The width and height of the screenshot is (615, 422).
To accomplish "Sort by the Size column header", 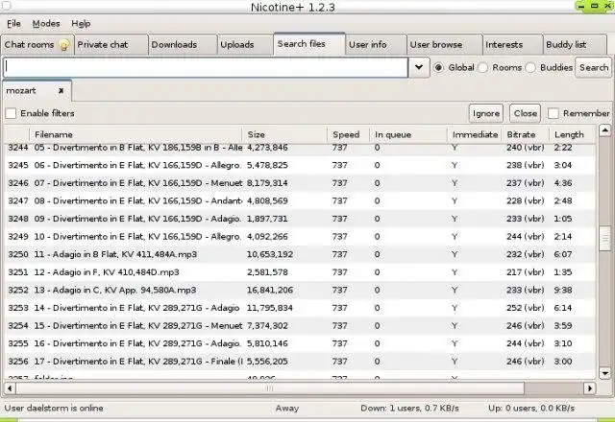I will [284, 134].
